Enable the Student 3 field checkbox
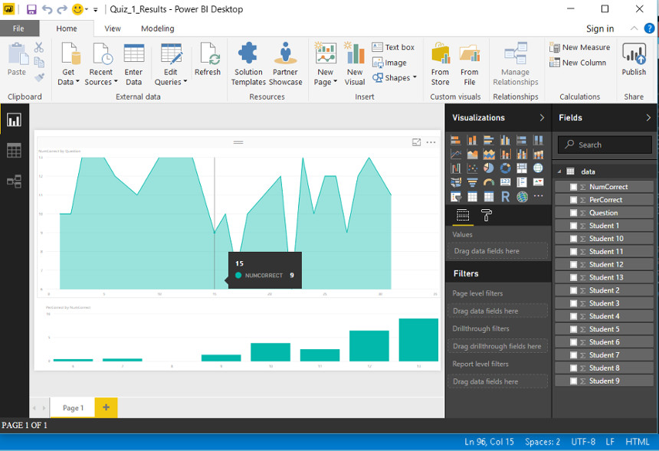Screen dimensions: 659x451 (x=573, y=304)
